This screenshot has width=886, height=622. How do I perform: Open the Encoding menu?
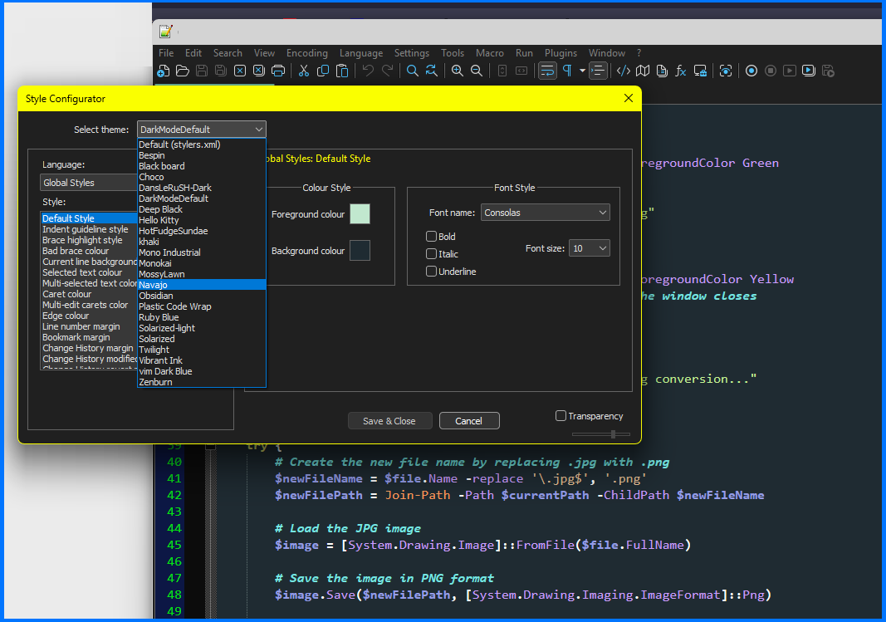coord(306,53)
